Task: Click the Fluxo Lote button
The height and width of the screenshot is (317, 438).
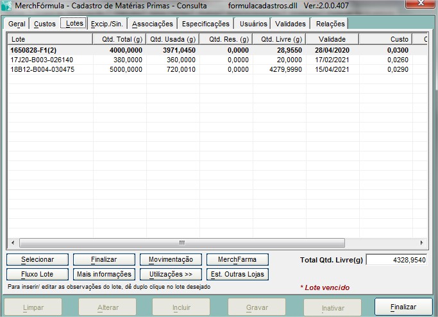Action: 37,274
